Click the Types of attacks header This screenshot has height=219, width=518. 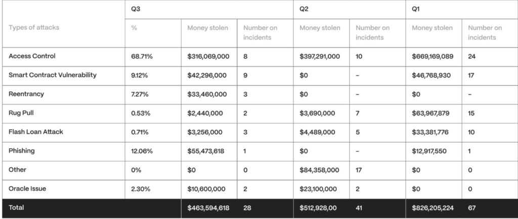pos(33,28)
